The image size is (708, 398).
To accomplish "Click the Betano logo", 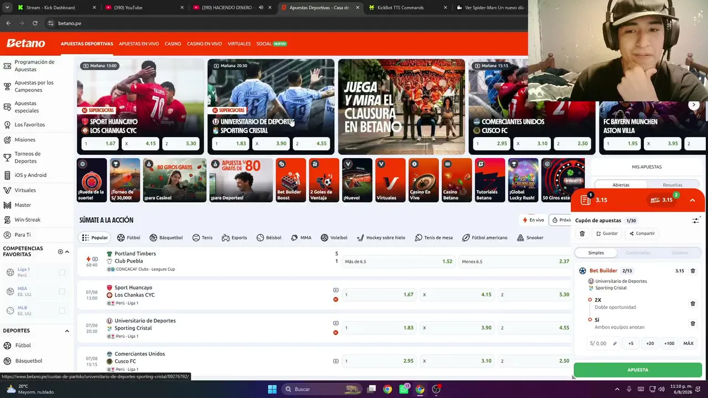I will (x=25, y=43).
